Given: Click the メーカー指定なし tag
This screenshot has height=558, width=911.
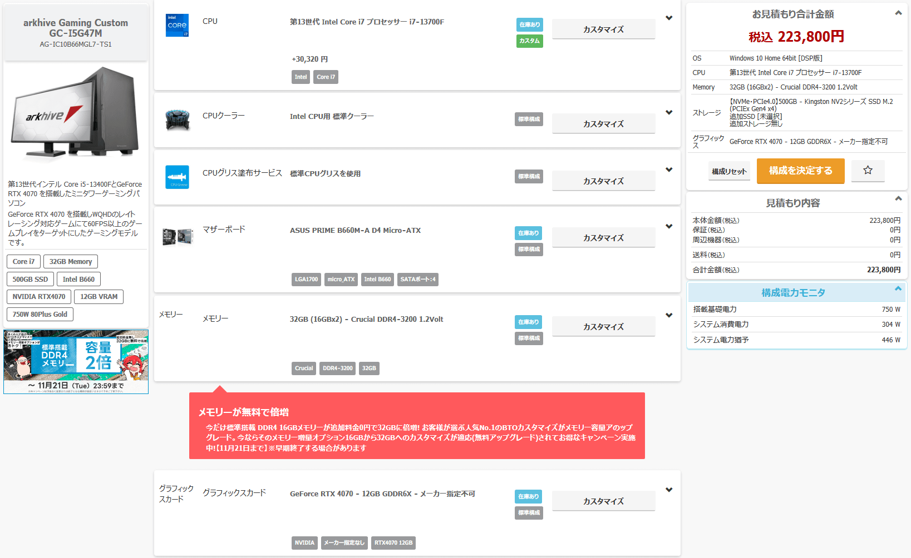Looking at the screenshot, I should click(344, 543).
